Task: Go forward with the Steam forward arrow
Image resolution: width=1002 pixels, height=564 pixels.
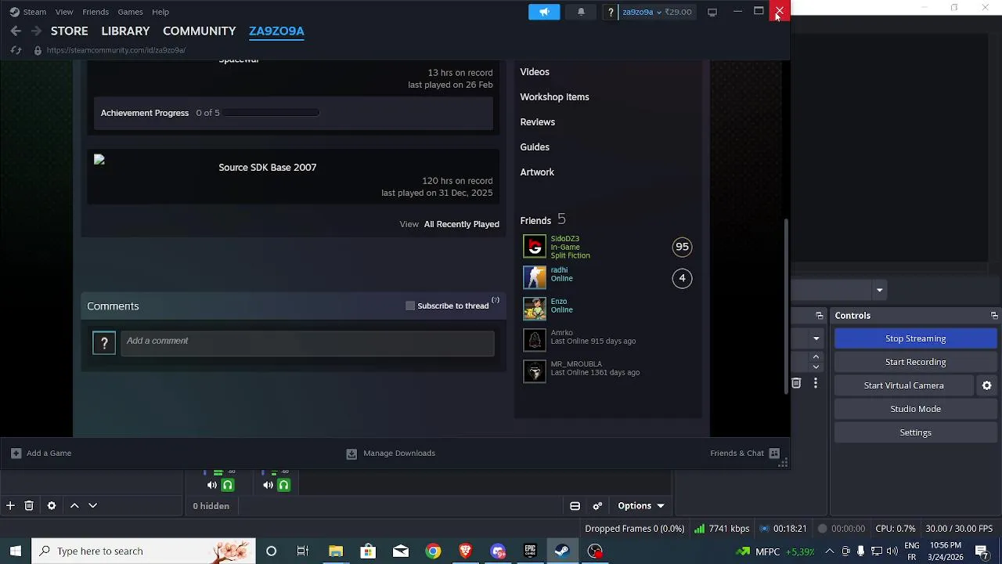Action: click(x=36, y=31)
